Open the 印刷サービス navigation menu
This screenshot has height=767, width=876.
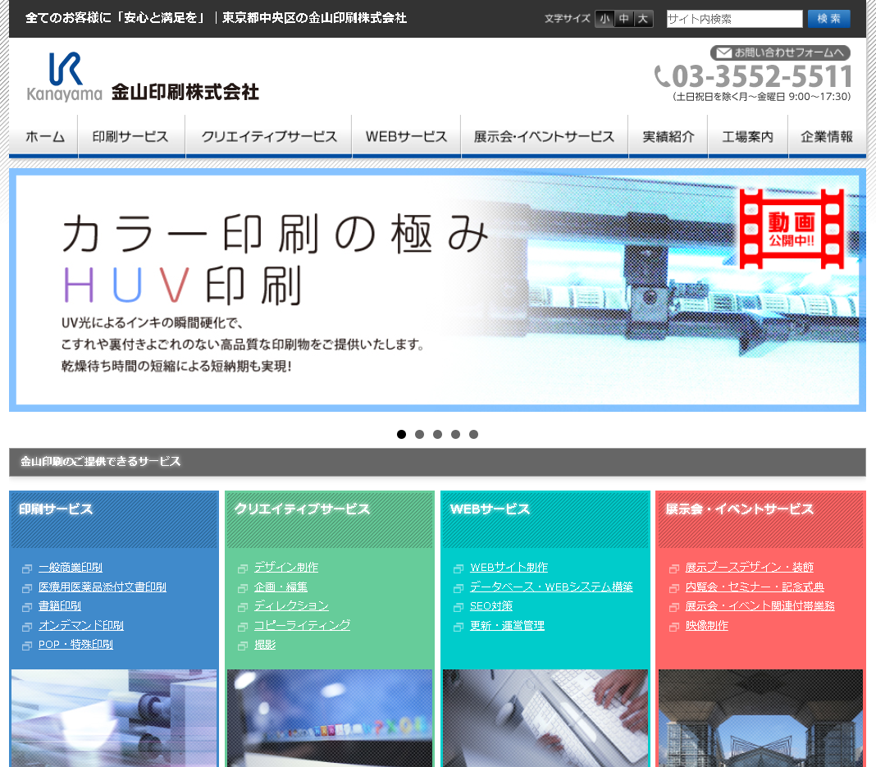(x=130, y=136)
